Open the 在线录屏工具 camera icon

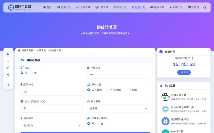click(x=165, y=97)
